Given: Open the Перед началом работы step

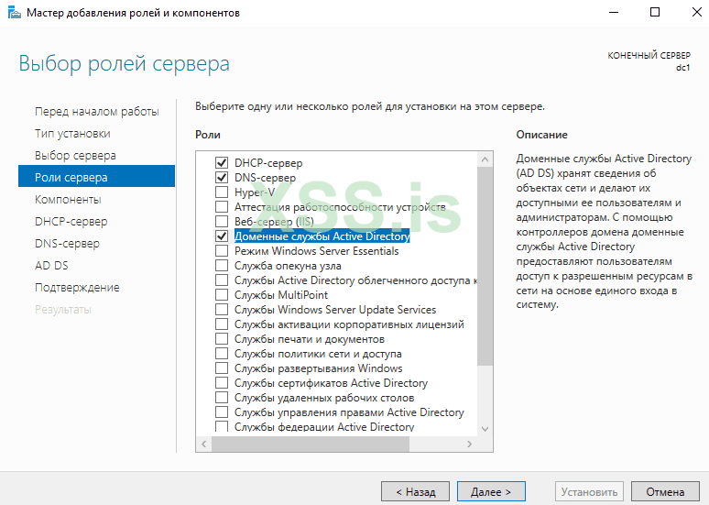Looking at the screenshot, I should (97, 111).
